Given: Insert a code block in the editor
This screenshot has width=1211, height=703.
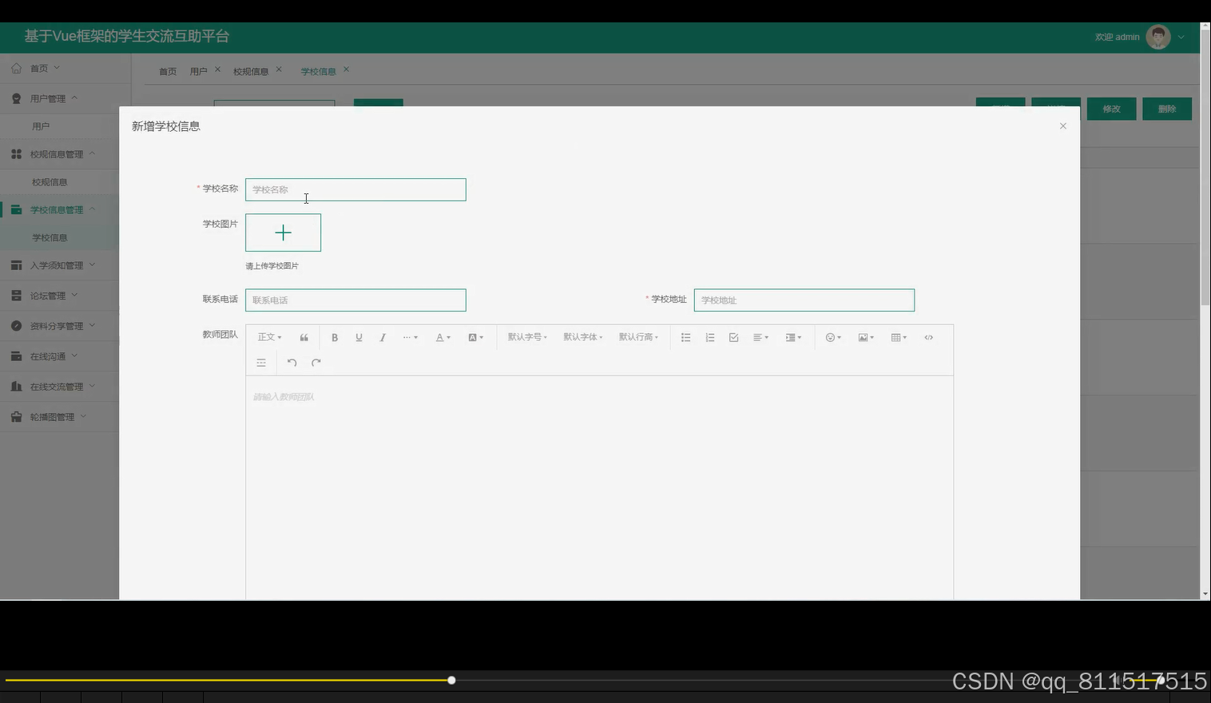Looking at the screenshot, I should (928, 338).
